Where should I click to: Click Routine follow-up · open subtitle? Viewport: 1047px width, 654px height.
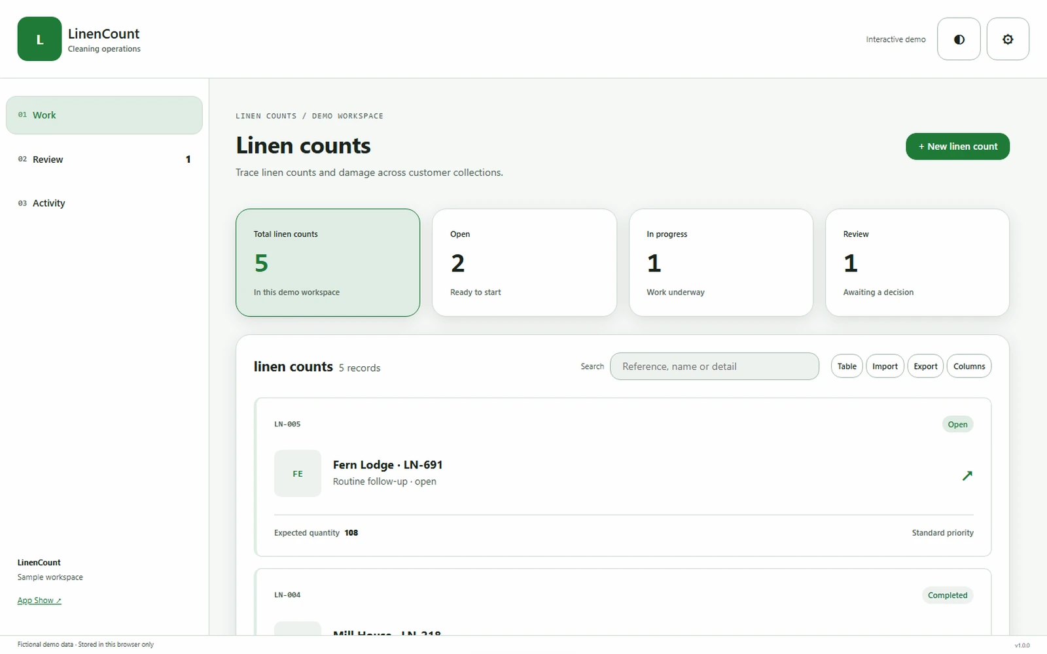[x=385, y=481]
